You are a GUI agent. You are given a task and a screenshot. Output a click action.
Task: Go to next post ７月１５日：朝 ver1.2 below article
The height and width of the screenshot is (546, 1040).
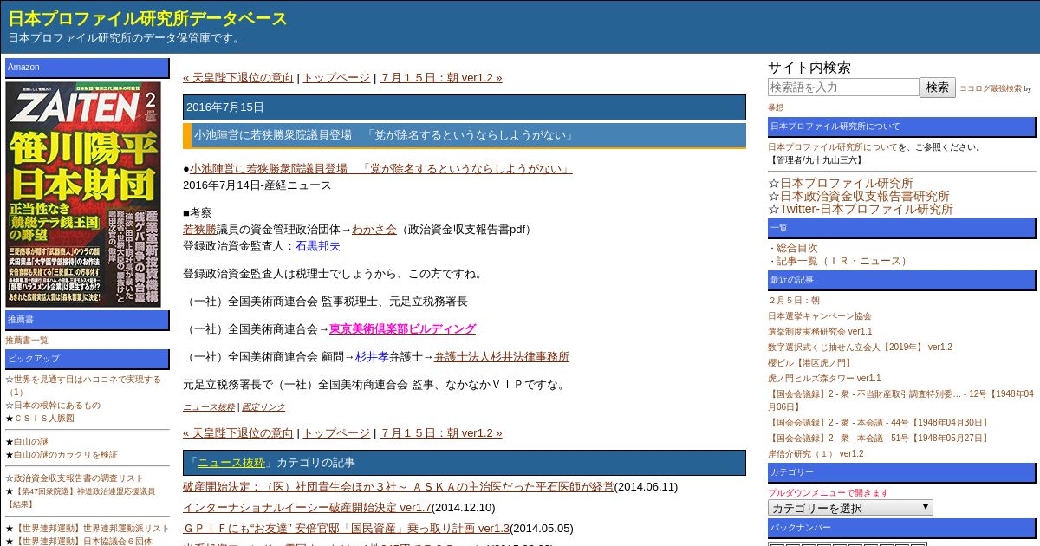[x=441, y=433]
